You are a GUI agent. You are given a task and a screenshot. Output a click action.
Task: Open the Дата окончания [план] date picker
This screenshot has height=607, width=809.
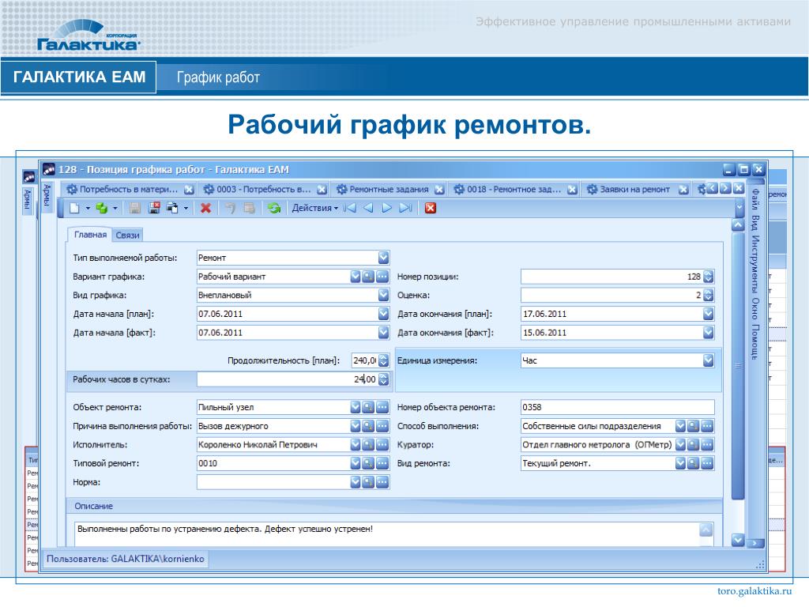click(x=709, y=314)
